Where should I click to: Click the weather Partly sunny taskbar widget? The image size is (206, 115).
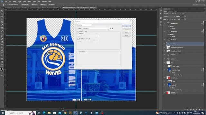click(164, 113)
